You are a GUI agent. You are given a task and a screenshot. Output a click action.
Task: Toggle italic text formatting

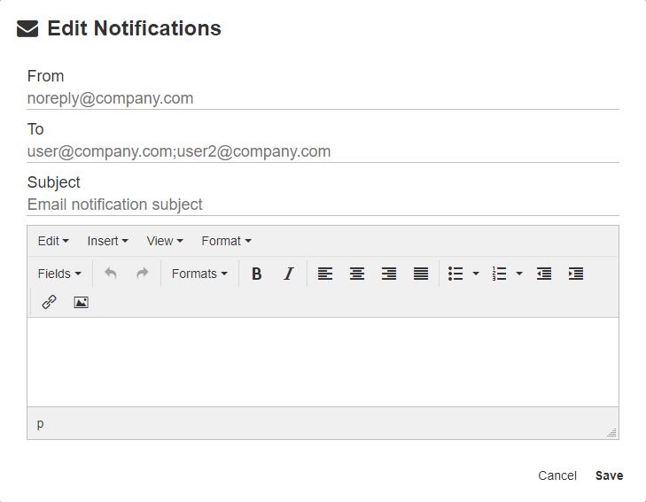[x=288, y=274]
